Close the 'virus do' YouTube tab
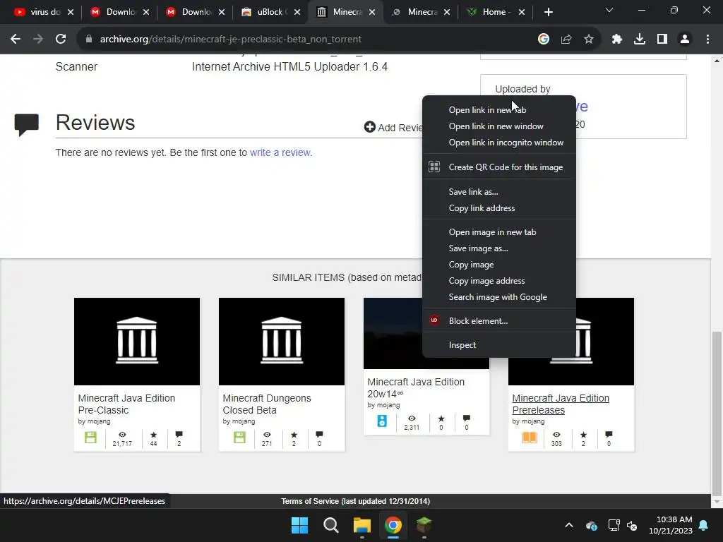The image size is (723, 542). pos(71,12)
